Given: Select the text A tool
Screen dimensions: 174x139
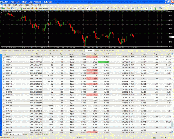Looking at the screenshot, I should coord(116,8).
